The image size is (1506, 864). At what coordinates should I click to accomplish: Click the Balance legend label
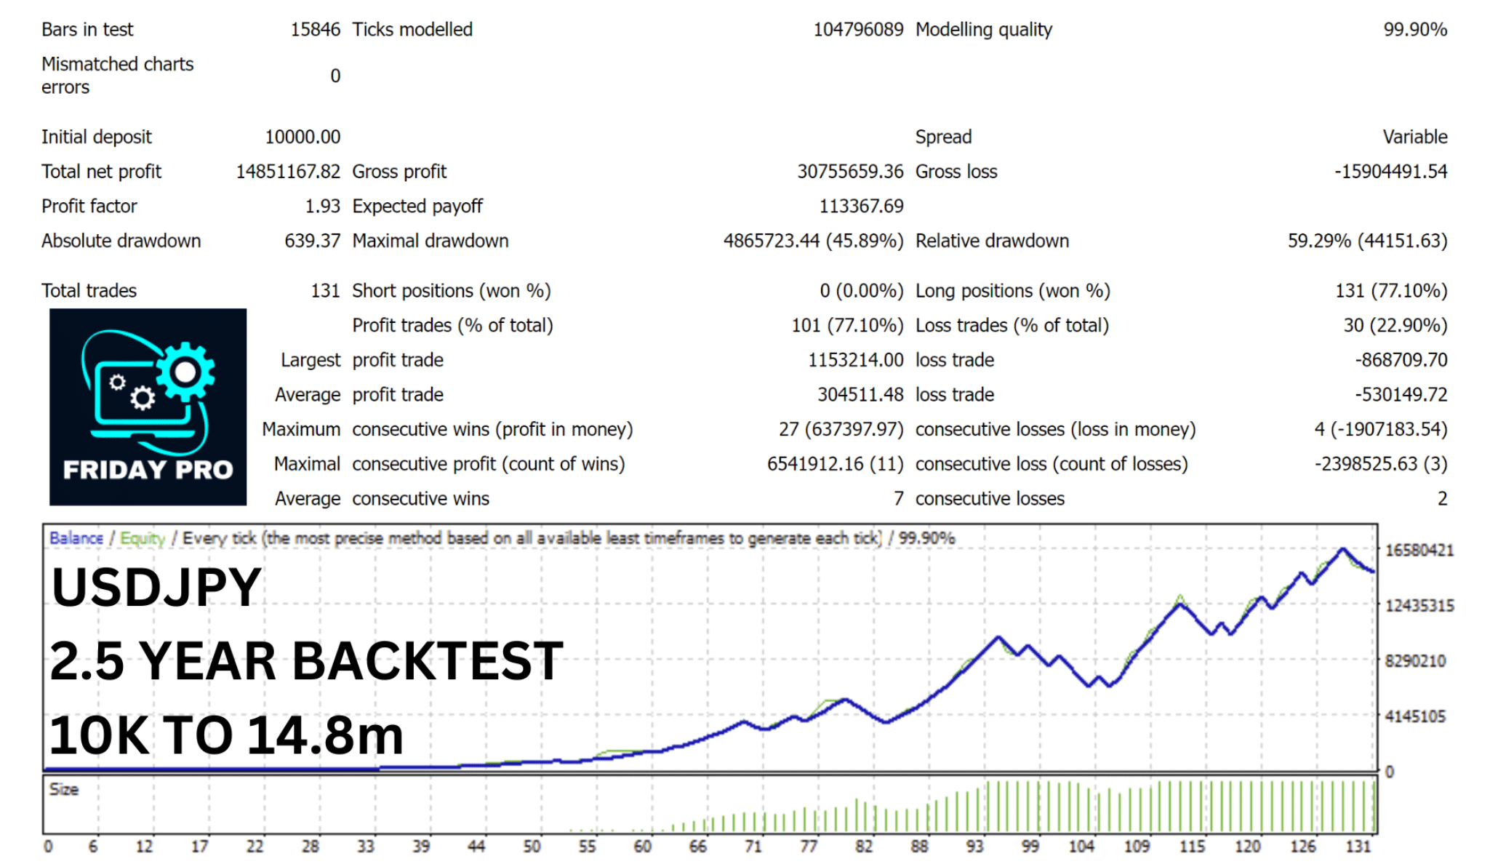coord(76,538)
